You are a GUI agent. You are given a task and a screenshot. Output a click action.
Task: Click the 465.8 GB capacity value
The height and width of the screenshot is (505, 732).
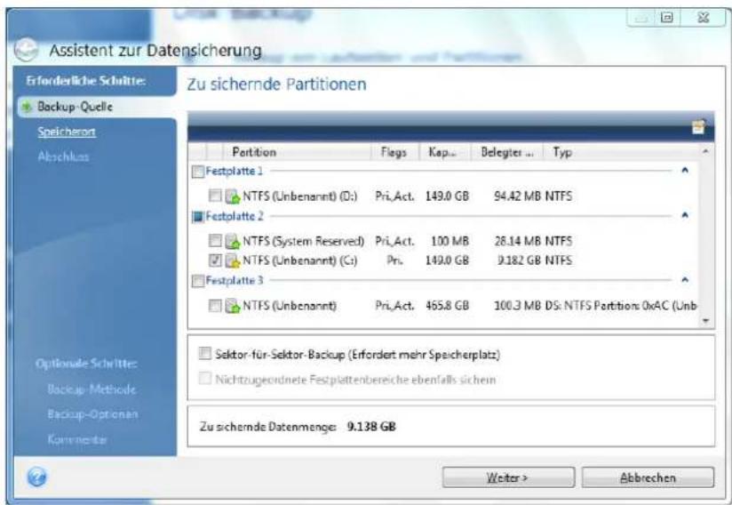point(447,306)
